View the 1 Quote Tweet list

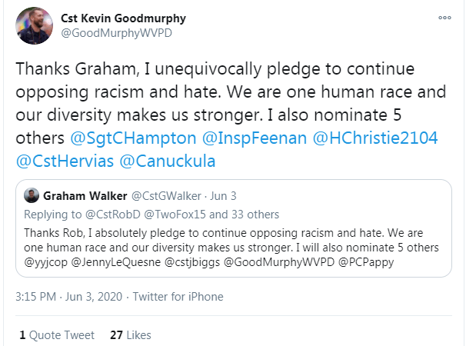tap(57, 335)
